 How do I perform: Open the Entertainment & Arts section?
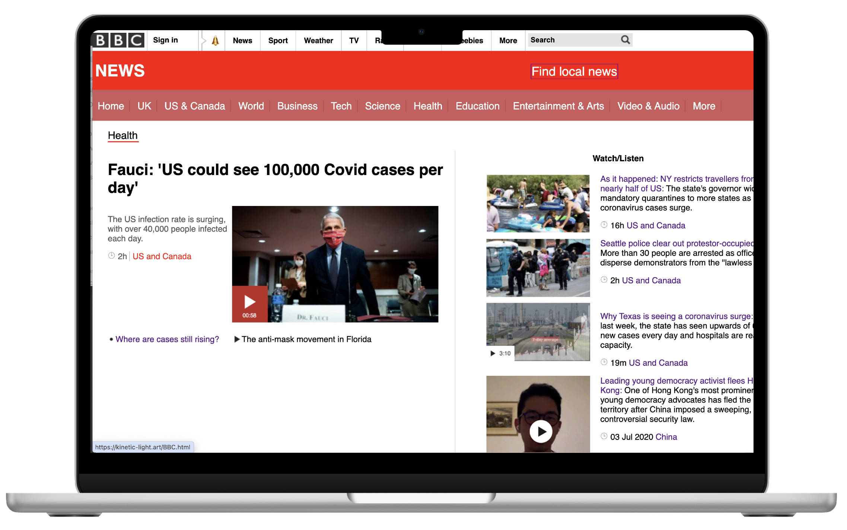coord(558,106)
